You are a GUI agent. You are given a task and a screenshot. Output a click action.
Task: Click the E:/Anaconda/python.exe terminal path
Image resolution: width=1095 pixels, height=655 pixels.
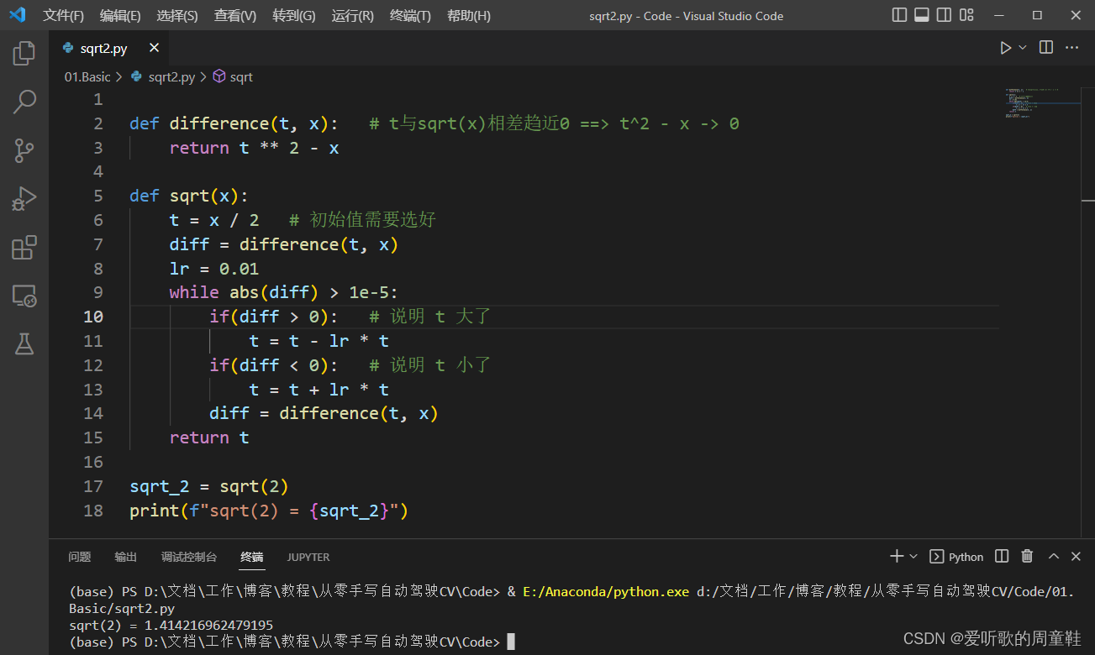(606, 591)
